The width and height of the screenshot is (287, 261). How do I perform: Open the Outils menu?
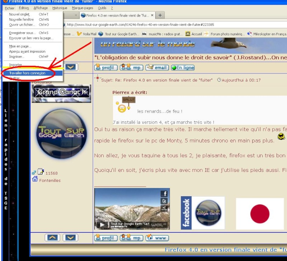pos(102,8)
